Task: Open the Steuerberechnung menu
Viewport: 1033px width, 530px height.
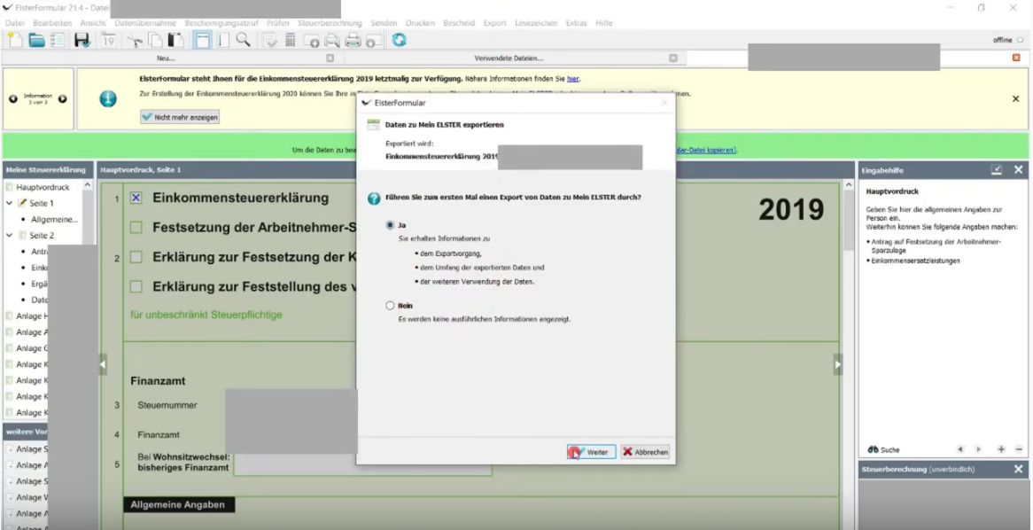Action: pyautogui.click(x=330, y=23)
